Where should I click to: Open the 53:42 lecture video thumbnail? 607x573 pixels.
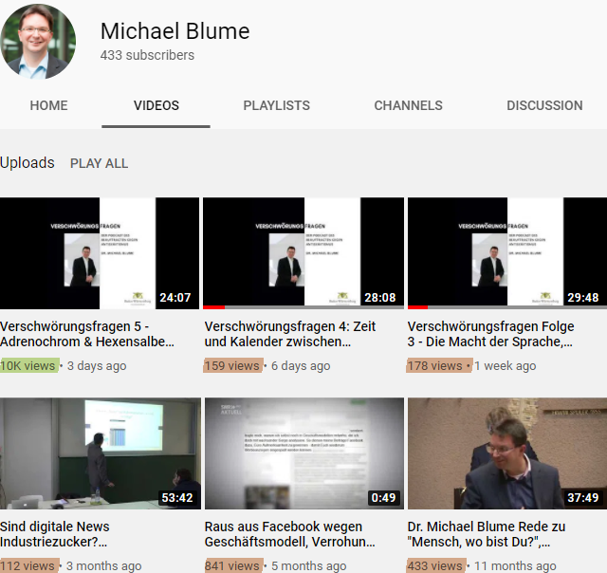pos(100,453)
